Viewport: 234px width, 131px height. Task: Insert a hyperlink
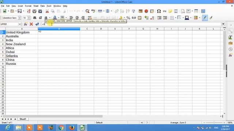[165, 11]
